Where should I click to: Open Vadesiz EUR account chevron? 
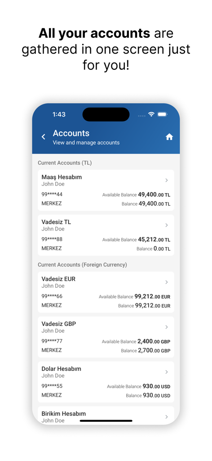pyautogui.click(x=167, y=282)
